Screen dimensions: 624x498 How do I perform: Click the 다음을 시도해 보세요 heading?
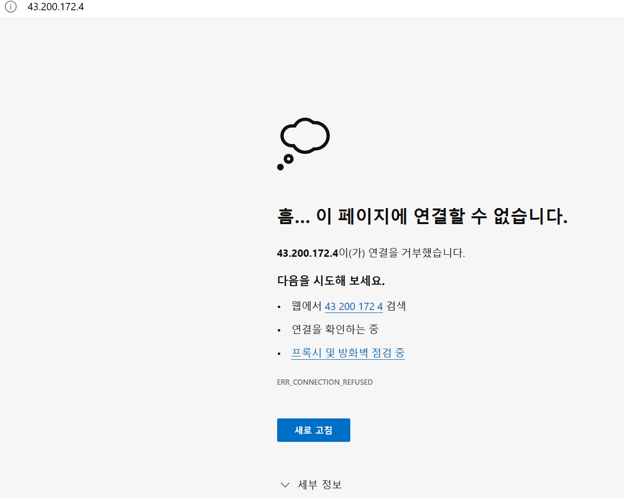point(331,281)
